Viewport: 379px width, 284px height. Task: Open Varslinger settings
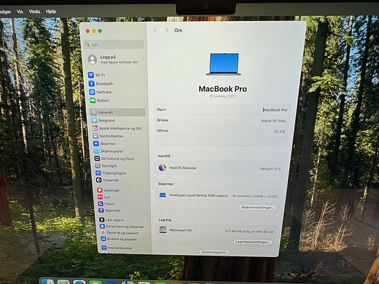pyautogui.click(x=109, y=190)
